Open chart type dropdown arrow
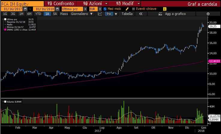 tap(116, 14)
